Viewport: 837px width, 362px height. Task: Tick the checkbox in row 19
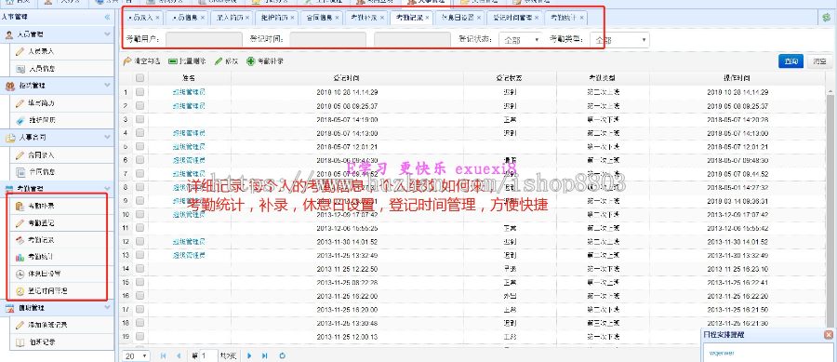139,336
